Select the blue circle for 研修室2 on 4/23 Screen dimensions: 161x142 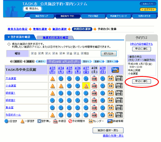pos(52,100)
